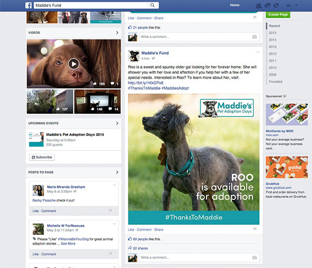Viewport: 312px width, 268px height.
Task: Click camera icon in top post comment box
Action: [254, 37]
